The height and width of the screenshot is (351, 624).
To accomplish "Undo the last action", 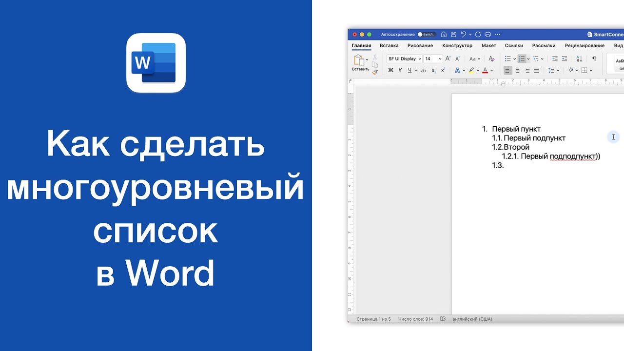I will 464,35.
